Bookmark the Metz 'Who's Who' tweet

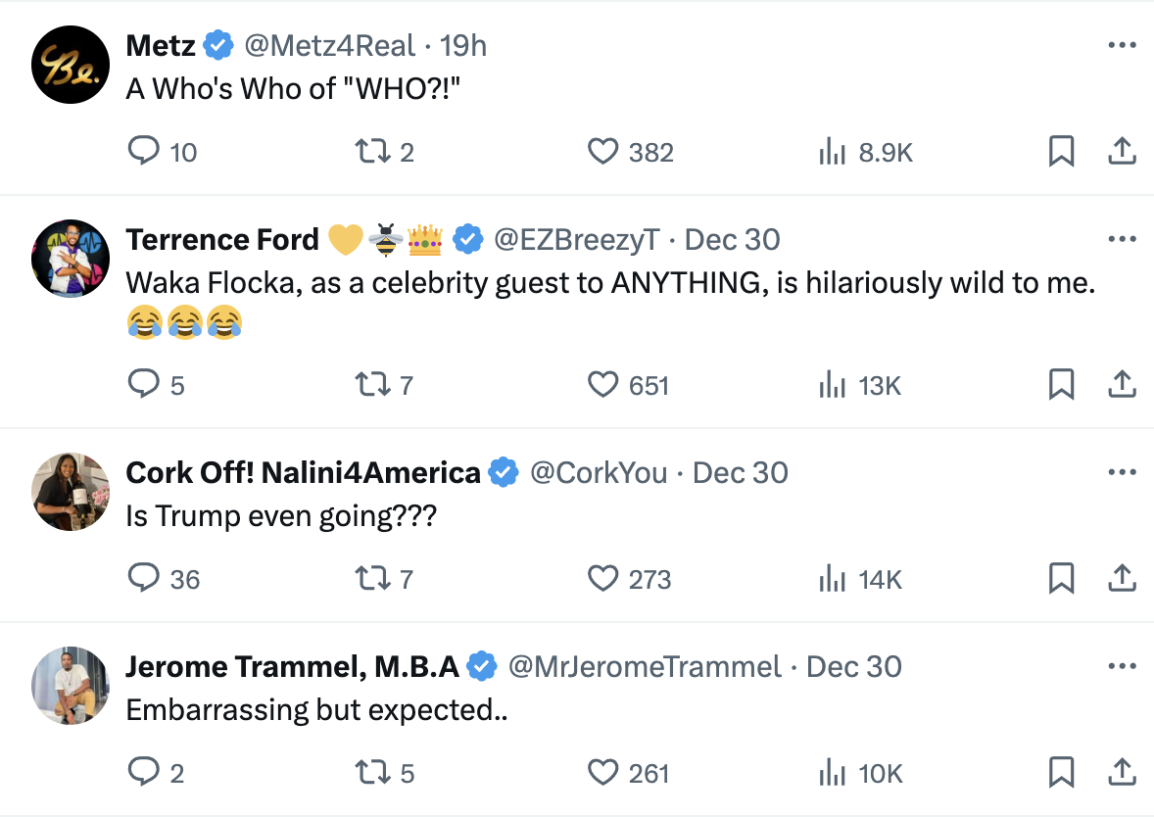tap(1061, 151)
